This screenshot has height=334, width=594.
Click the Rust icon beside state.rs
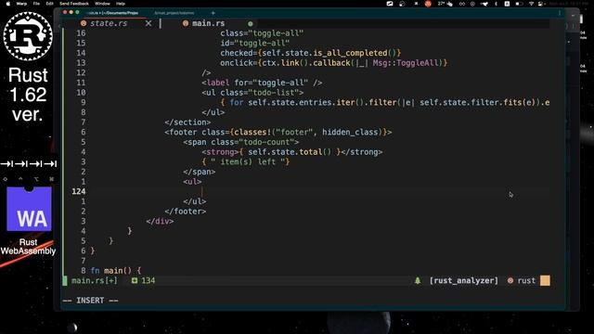coord(84,23)
